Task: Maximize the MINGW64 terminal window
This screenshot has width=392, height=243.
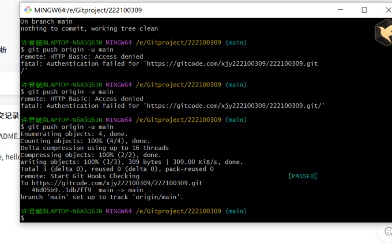Action: [364, 10]
